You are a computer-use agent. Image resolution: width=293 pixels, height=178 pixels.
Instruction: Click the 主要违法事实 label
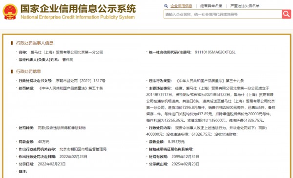click(160, 88)
